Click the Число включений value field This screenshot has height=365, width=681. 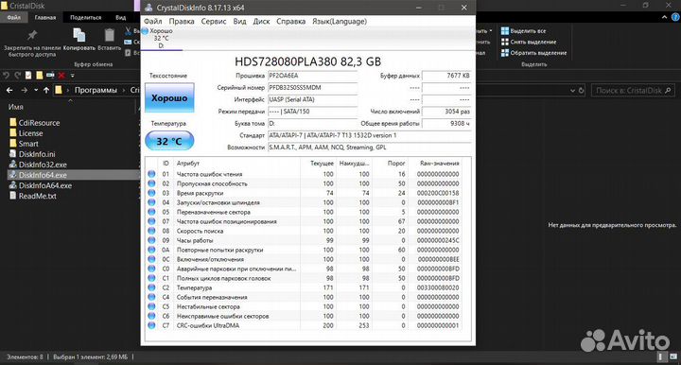pyautogui.click(x=446, y=112)
